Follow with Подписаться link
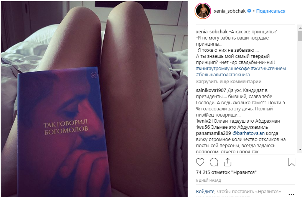Image resolution: width=302 pixels, height=197 pixels. (x=271, y=11)
